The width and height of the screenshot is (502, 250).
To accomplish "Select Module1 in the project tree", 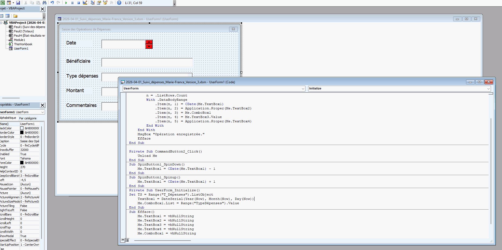I will [x=19, y=40].
